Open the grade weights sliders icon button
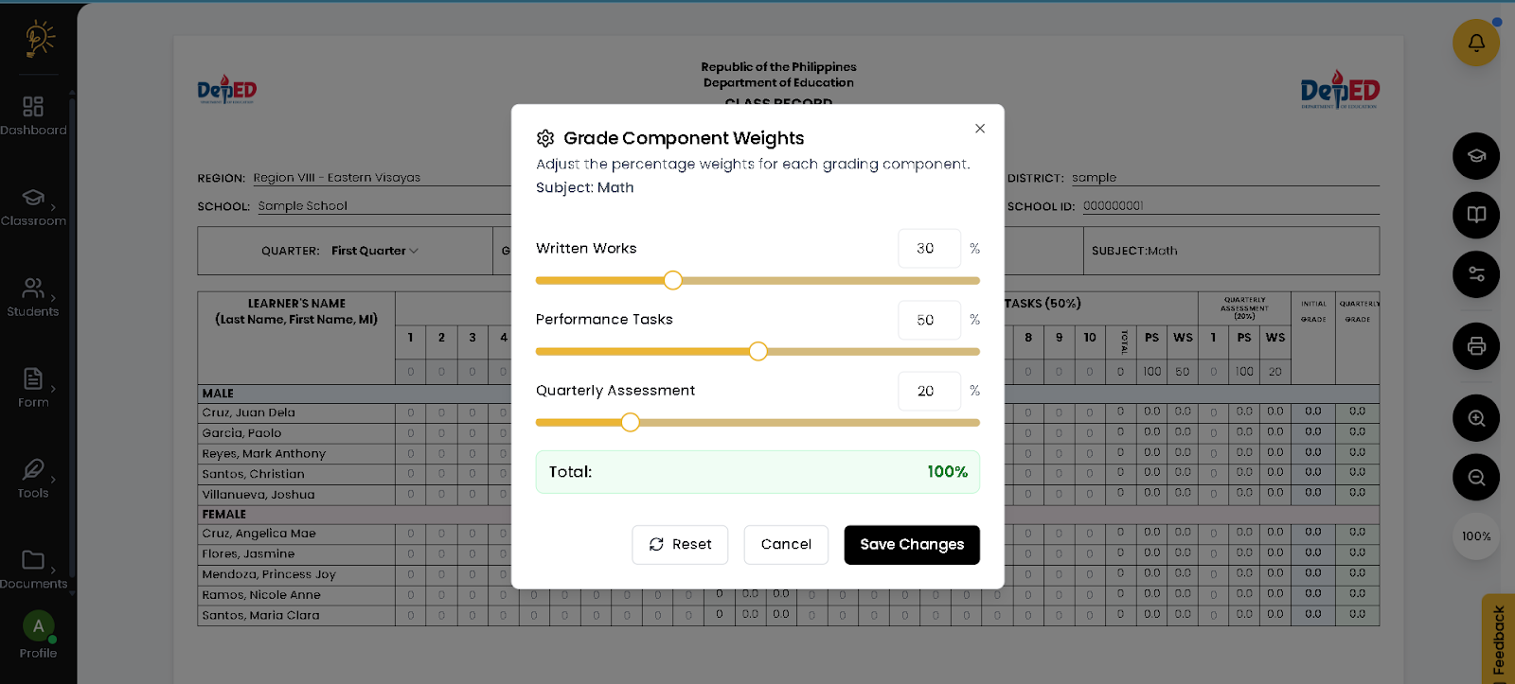The width and height of the screenshot is (1515, 684). point(1475,274)
